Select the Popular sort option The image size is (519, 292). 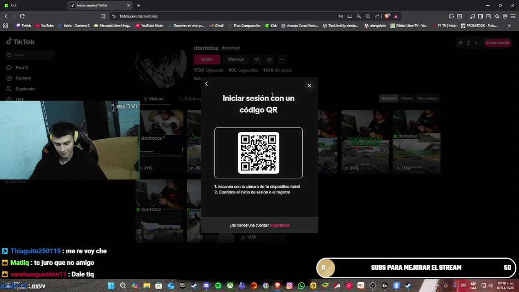point(407,99)
